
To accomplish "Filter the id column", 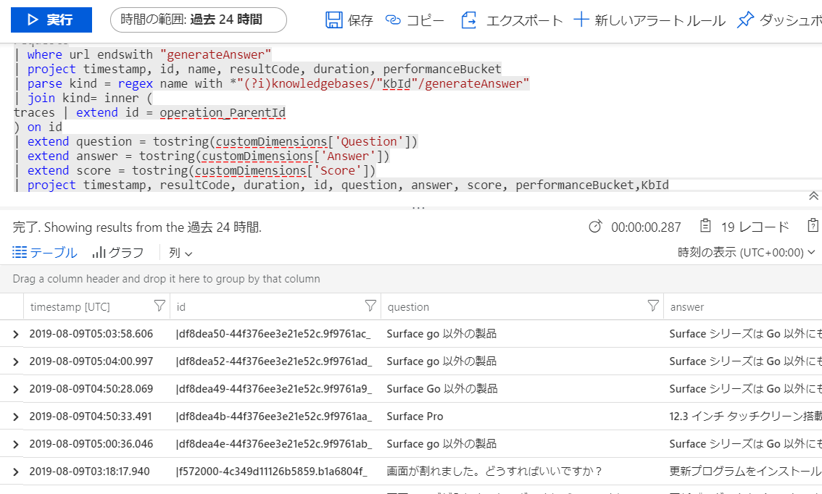I will point(370,306).
